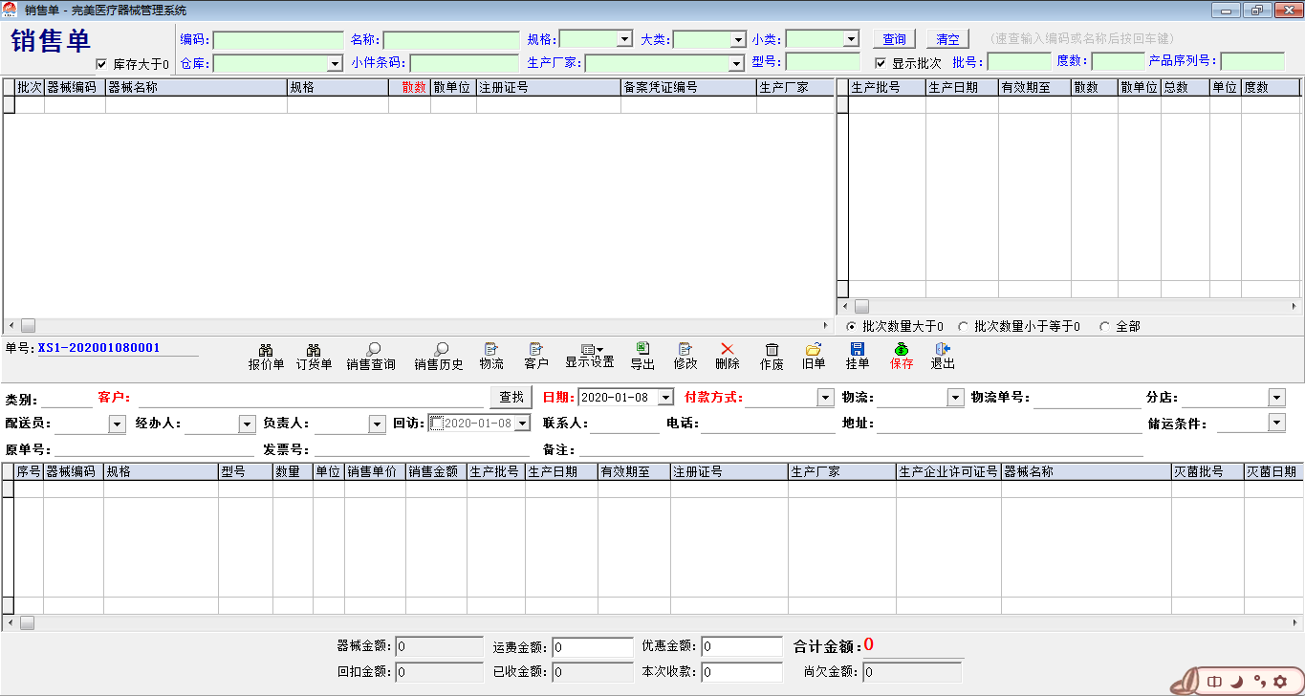Click the 挂单 floppy disk icon
Image resolution: width=1305 pixels, height=696 pixels.
857,350
